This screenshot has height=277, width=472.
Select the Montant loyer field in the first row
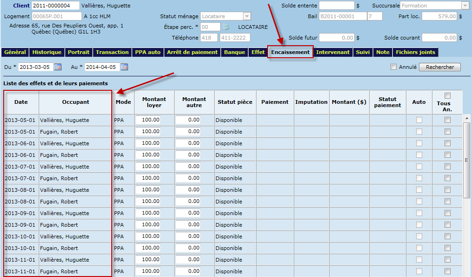click(148, 120)
